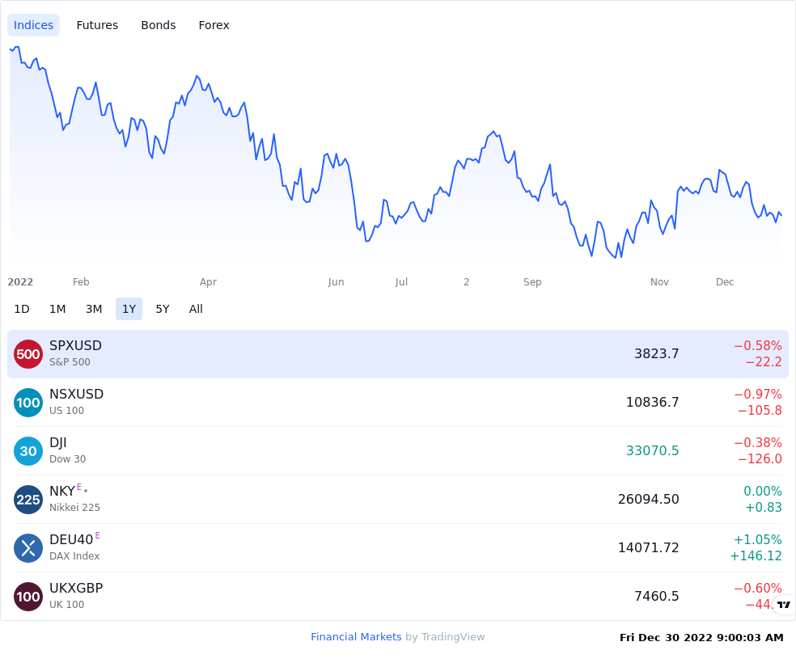The image size is (796, 663).
Task: Select the DJI symbol name
Action: tap(58, 443)
